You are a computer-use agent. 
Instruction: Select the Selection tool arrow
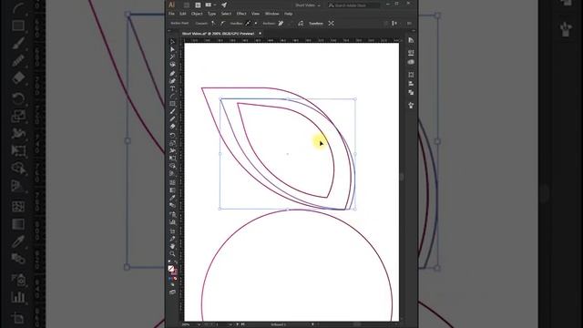coord(172,42)
